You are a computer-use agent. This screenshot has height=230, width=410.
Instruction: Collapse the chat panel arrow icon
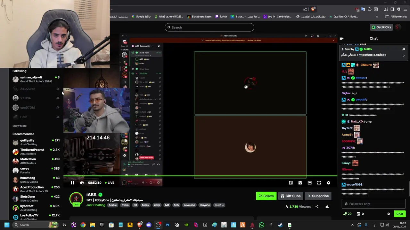click(341, 38)
